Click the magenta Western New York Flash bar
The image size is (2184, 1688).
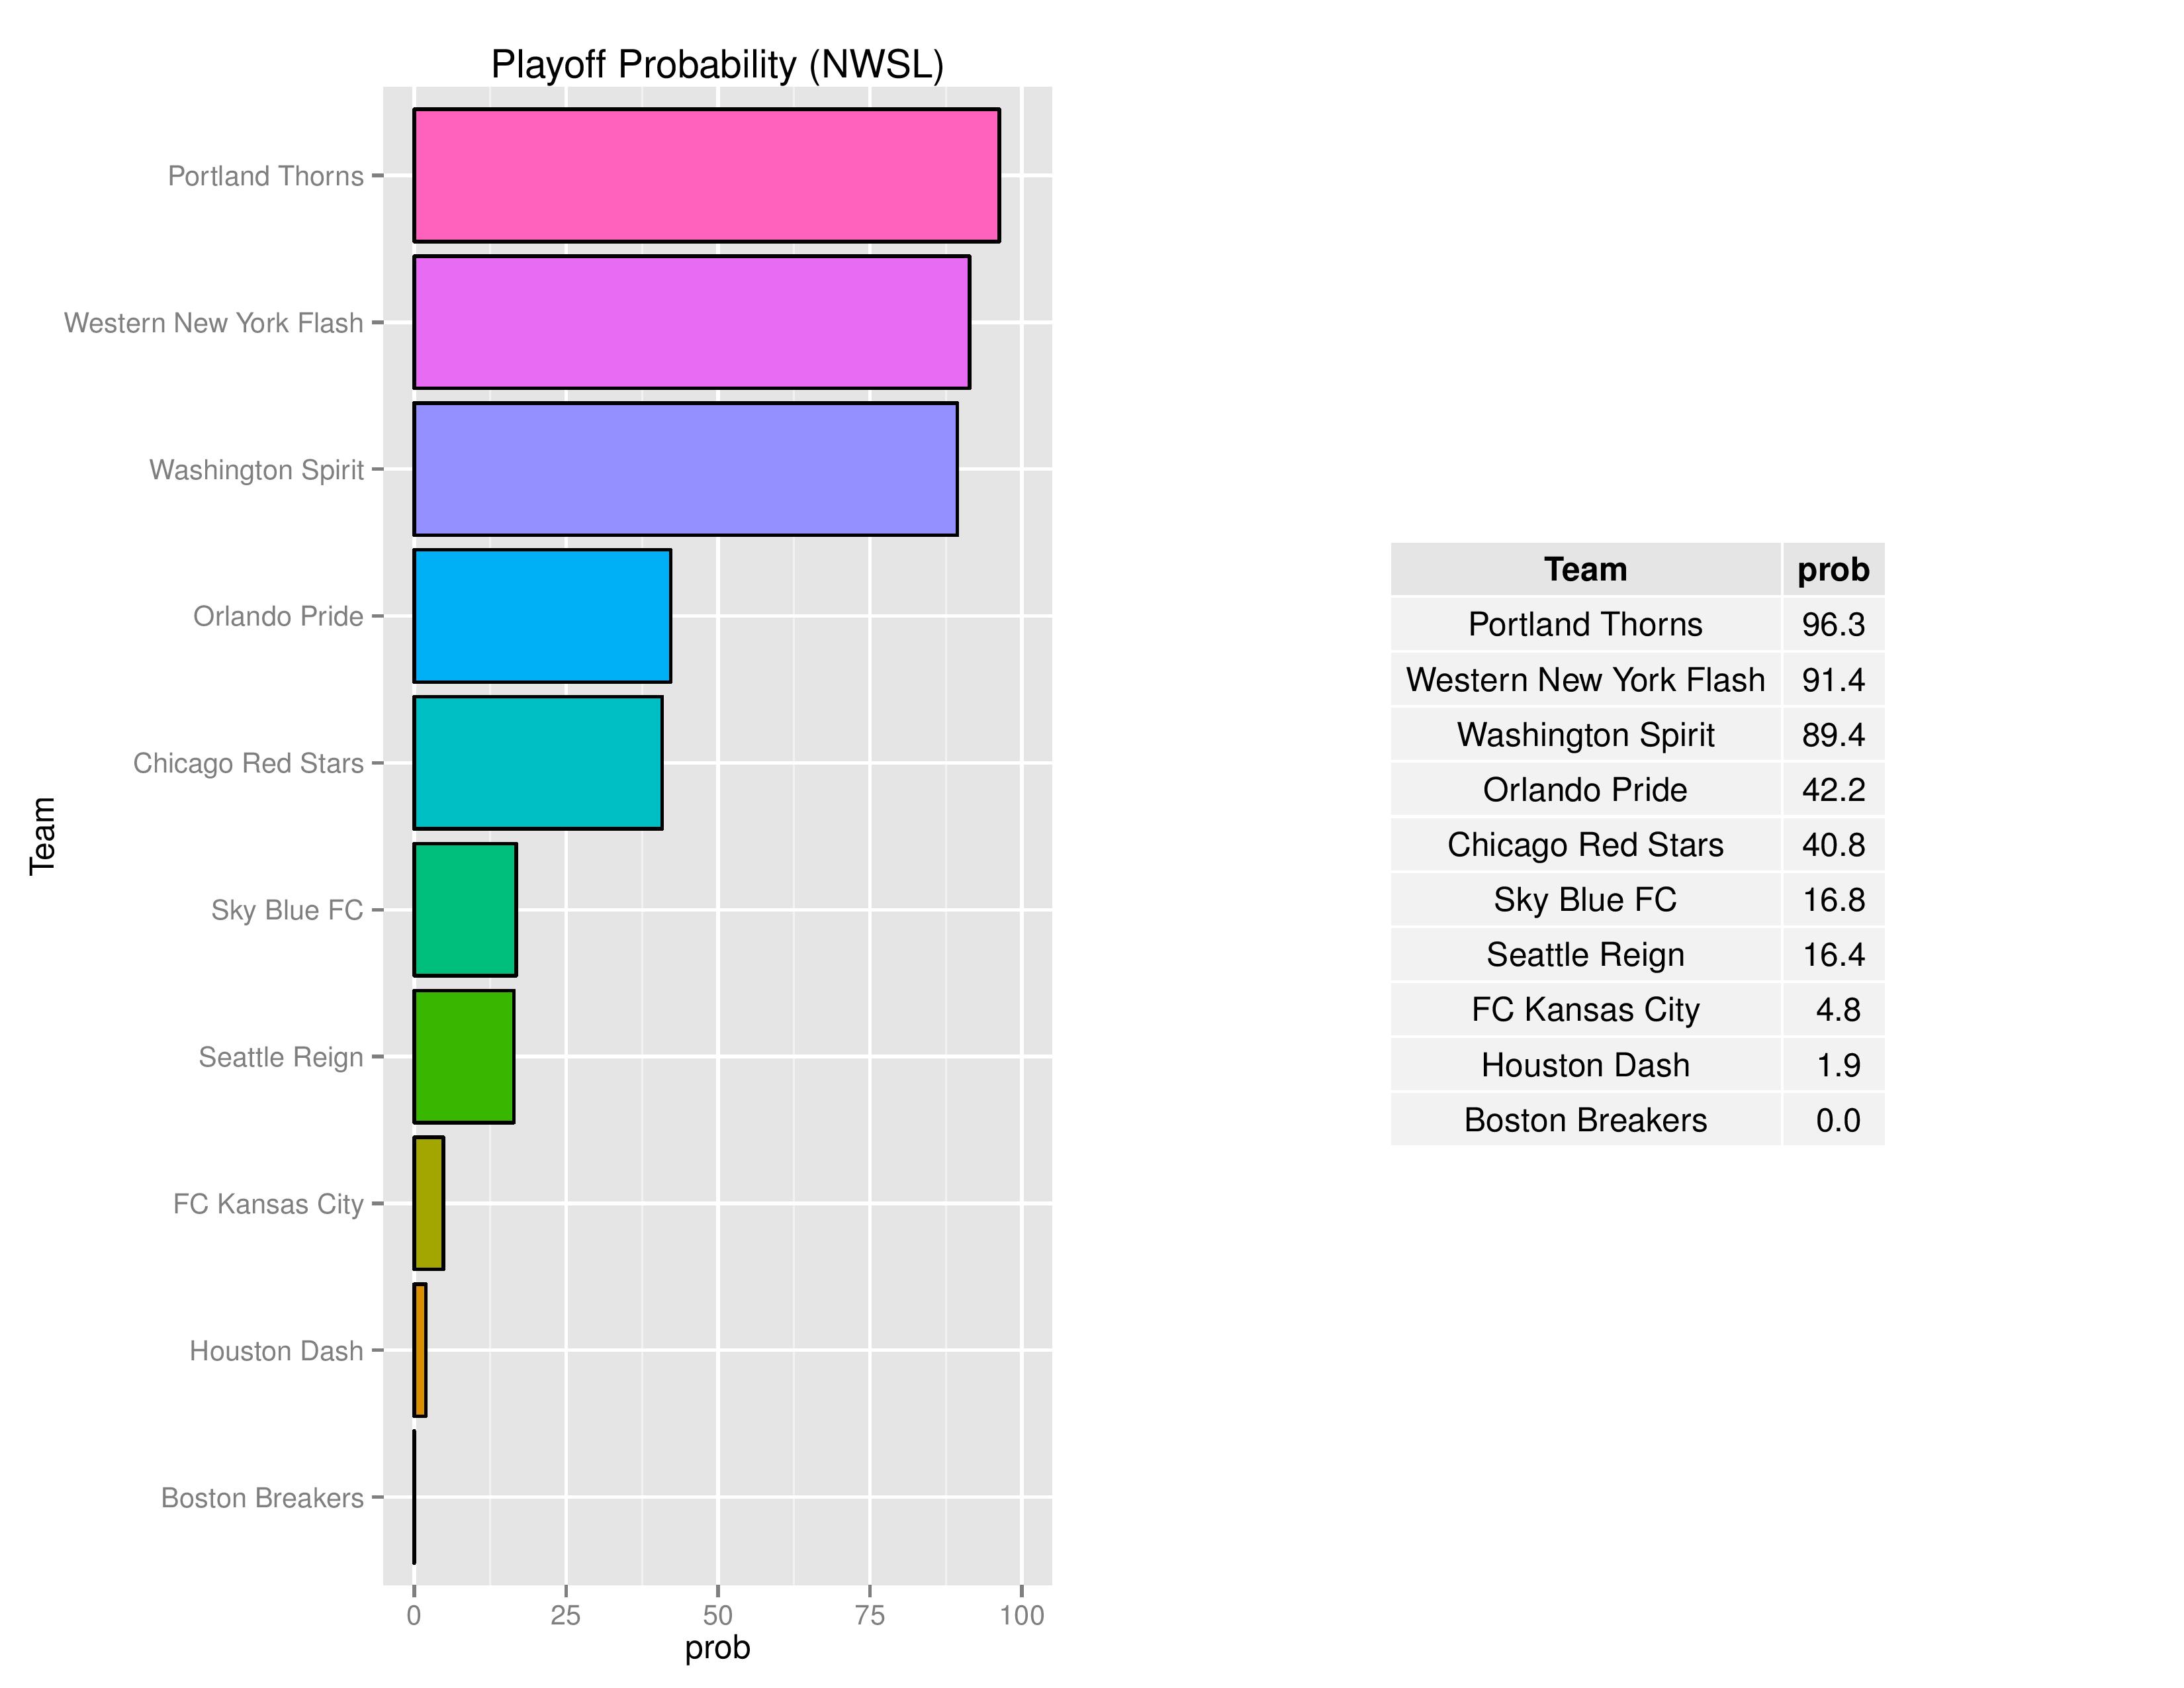tap(691, 322)
